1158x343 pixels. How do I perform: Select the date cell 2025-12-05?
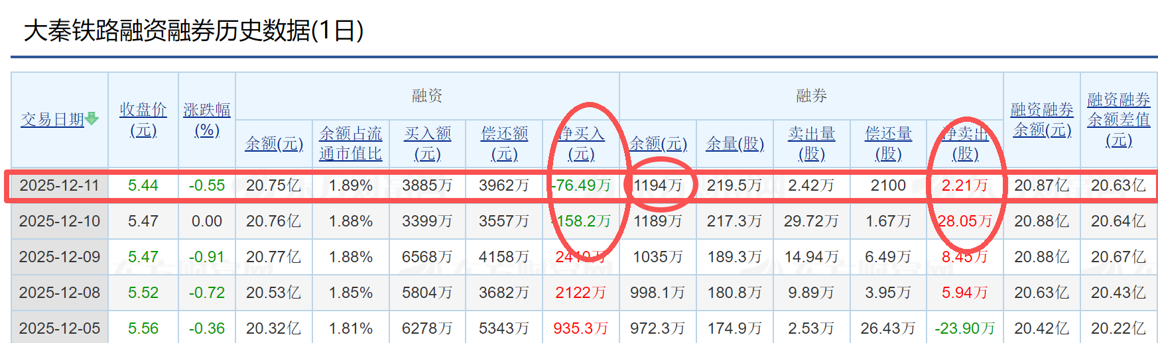point(60,328)
